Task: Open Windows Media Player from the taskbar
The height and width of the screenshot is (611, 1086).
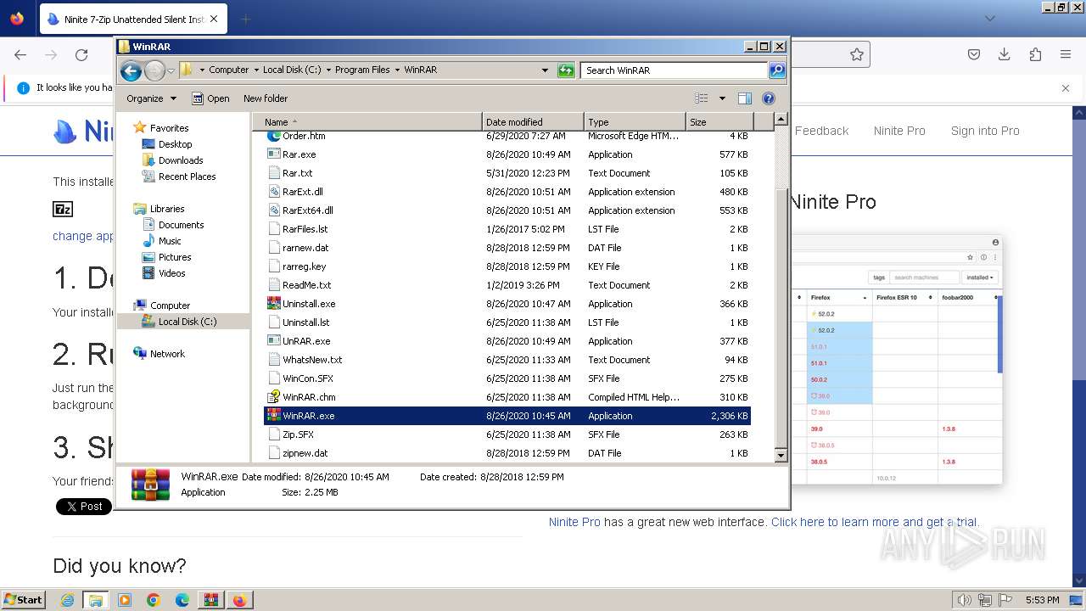Action: 125,600
